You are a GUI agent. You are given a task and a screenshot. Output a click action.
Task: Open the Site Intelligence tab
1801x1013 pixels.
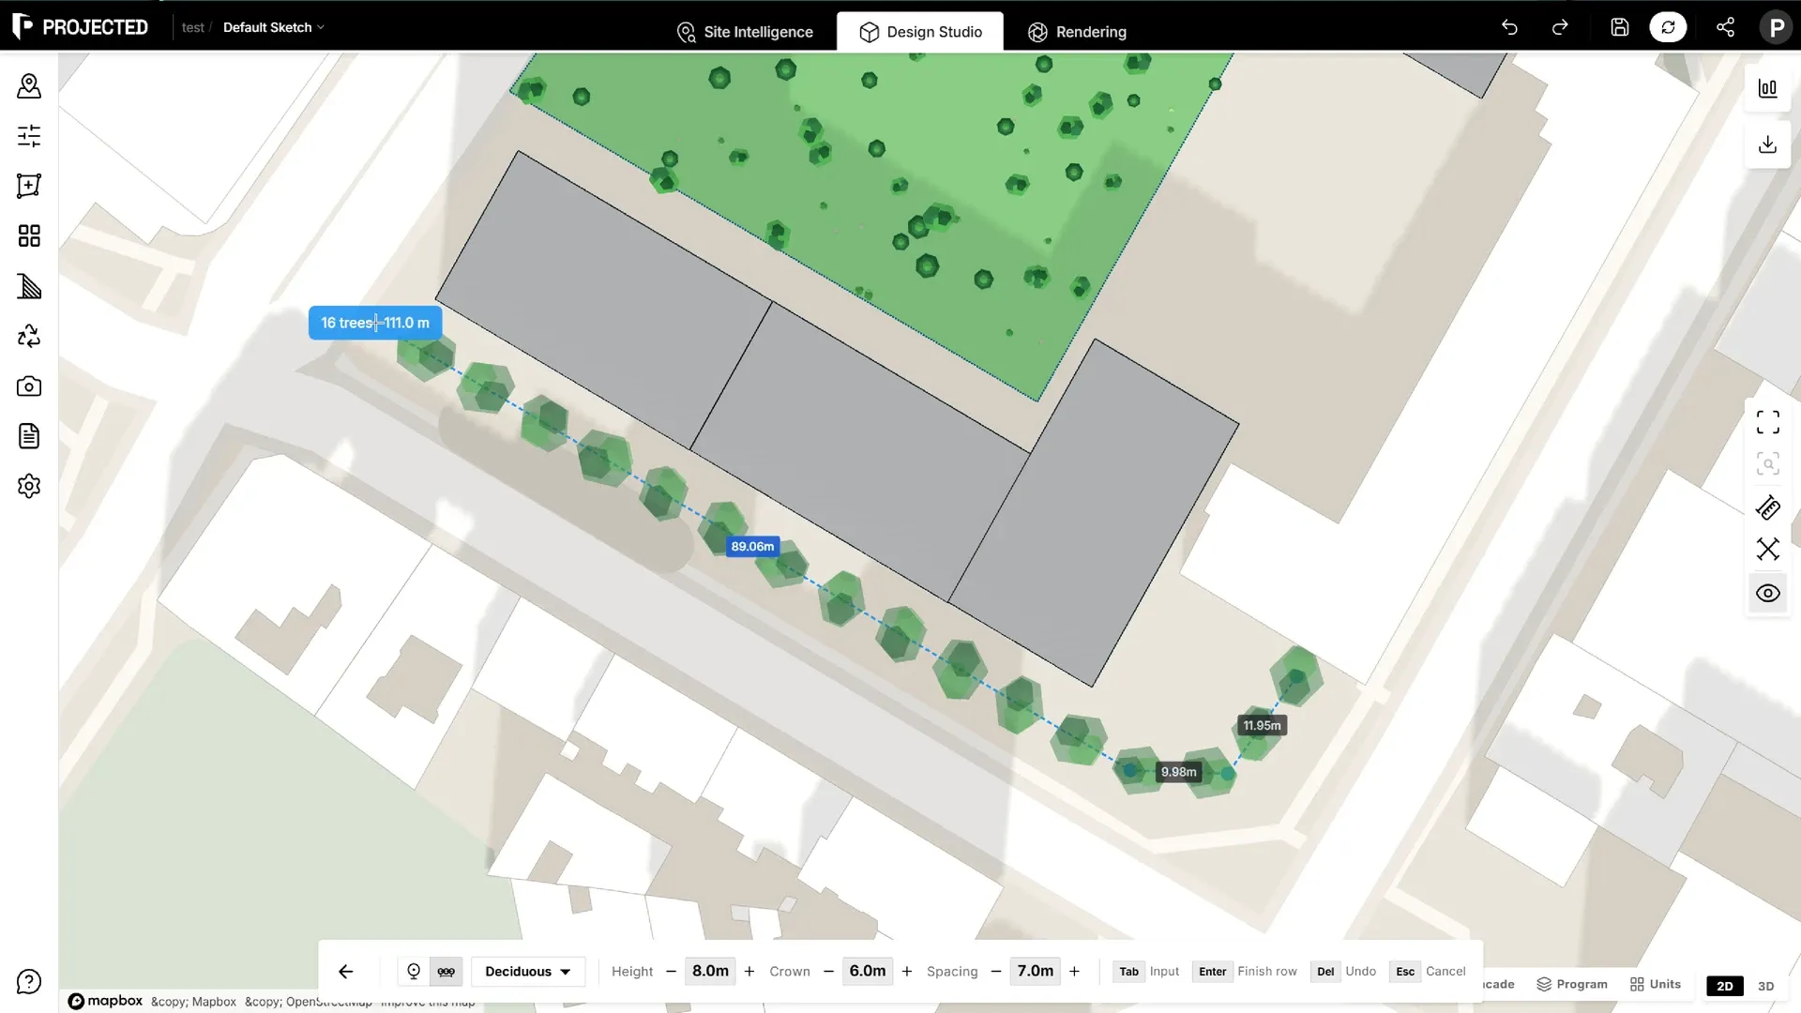(745, 32)
